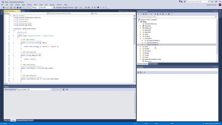The image size is (222, 125).
Task: Open the Debug configuration dropdown
Action: pyautogui.click(x=35, y=8)
